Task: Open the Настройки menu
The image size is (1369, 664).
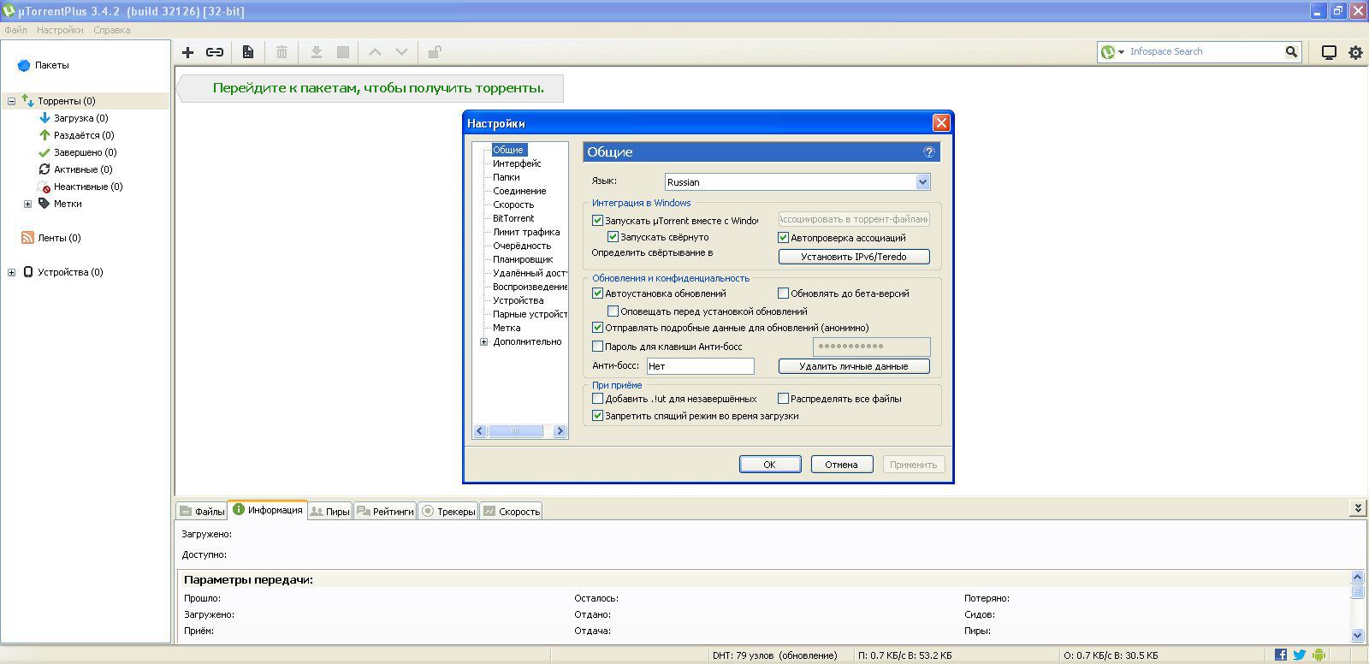Action: coord(60,30)
